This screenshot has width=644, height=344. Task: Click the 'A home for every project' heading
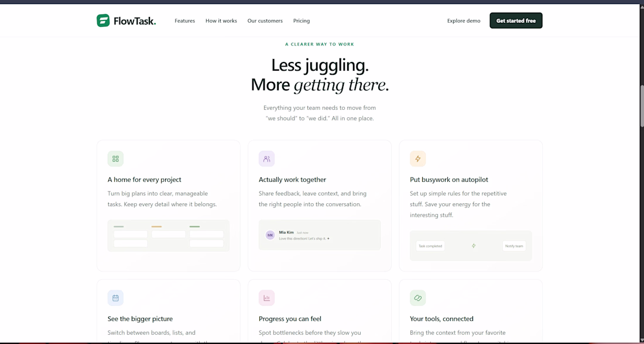click(x=144, y=180)
